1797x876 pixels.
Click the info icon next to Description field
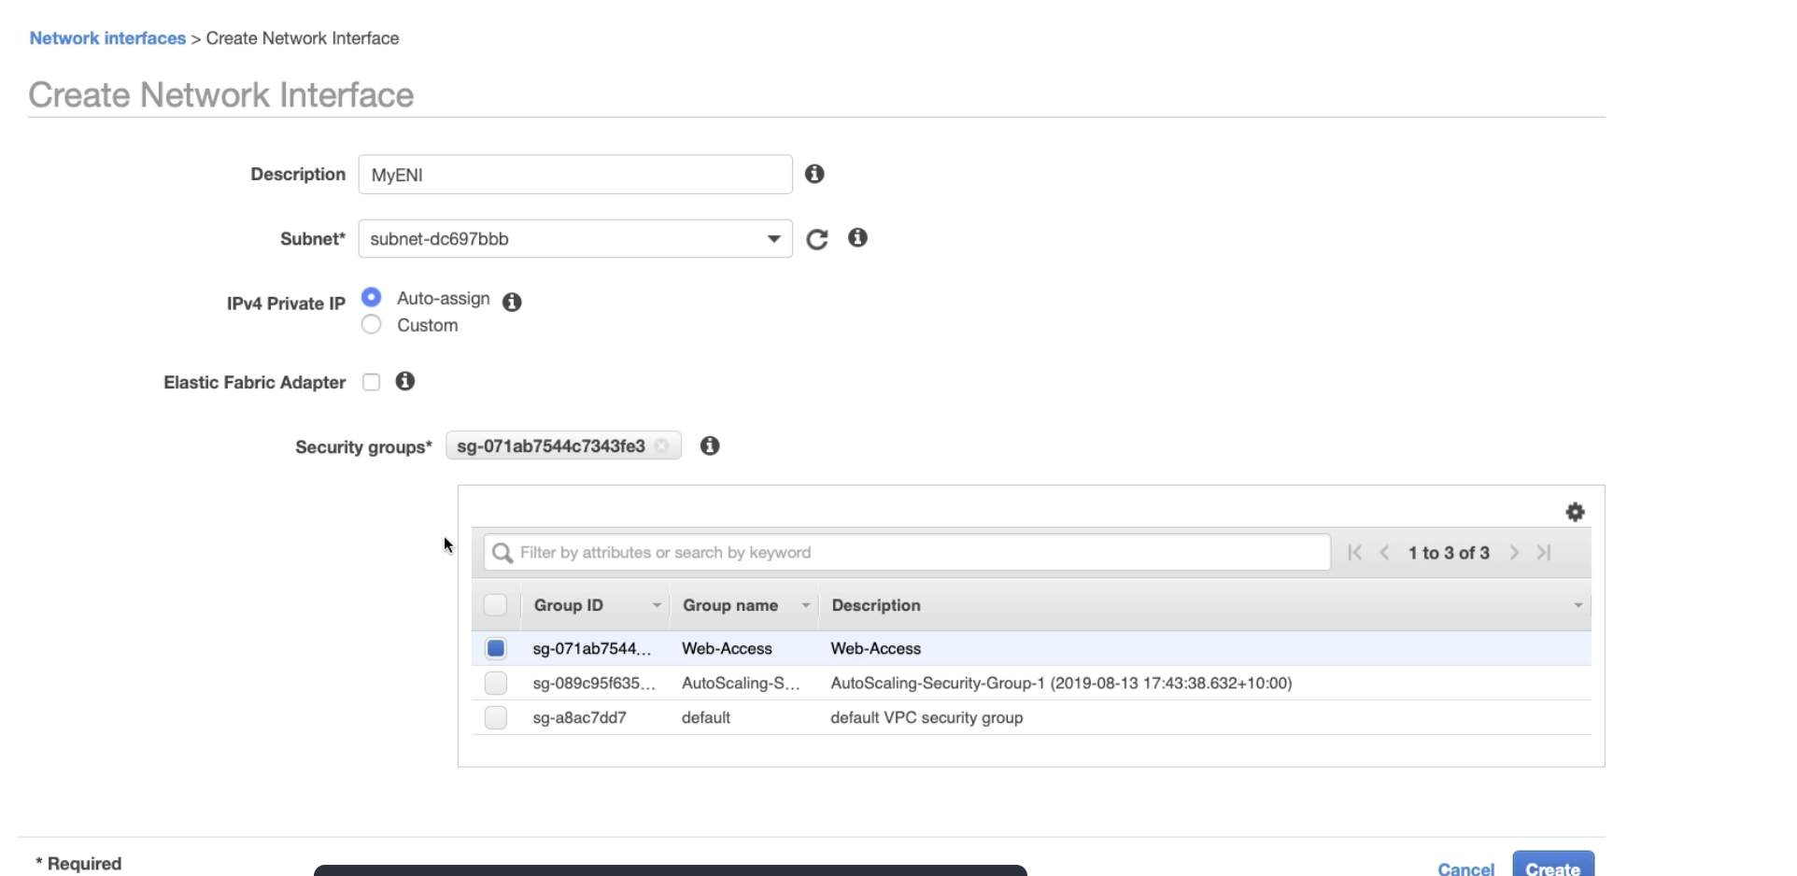pos(814,174)
